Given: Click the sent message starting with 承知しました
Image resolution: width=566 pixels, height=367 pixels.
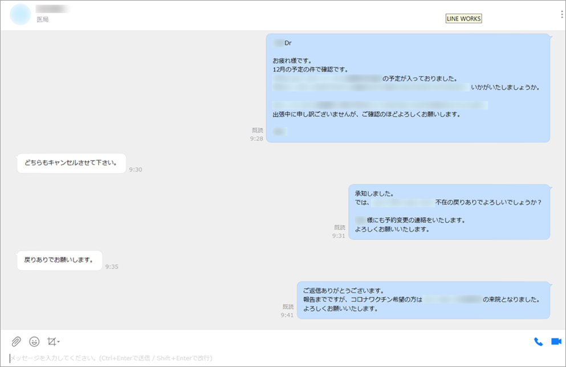Looking at the screenshot, I should click(x=449, y=211).
